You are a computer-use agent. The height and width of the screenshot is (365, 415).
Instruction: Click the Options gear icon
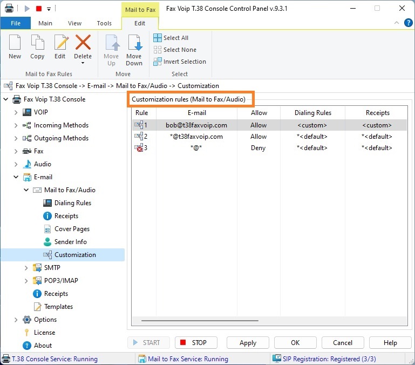tap(27, 320)
